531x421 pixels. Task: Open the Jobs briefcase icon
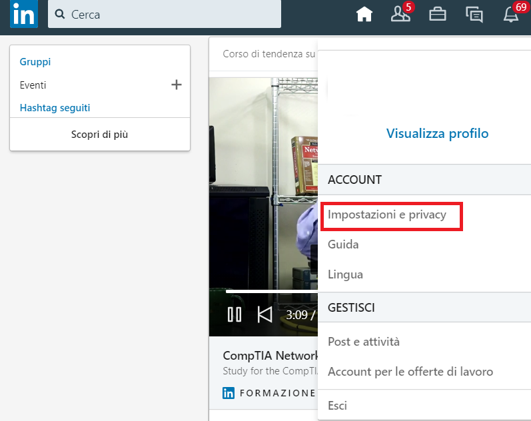pyautogui.click(x=437, y=14)
